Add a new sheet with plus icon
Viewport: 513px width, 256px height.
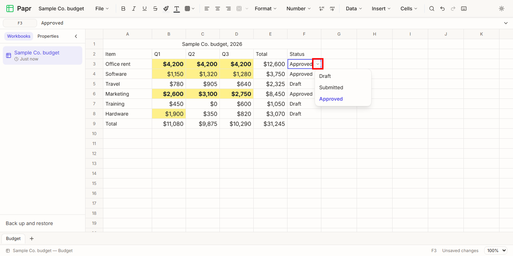[32, 239]
